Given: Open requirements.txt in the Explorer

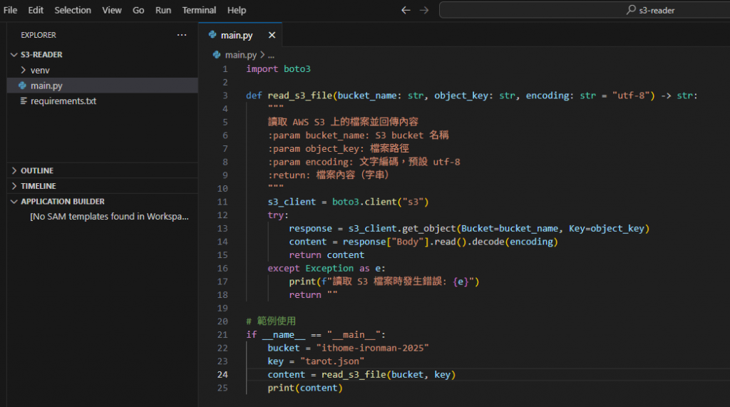Looking at the screenshot, I should click(103, 101).
